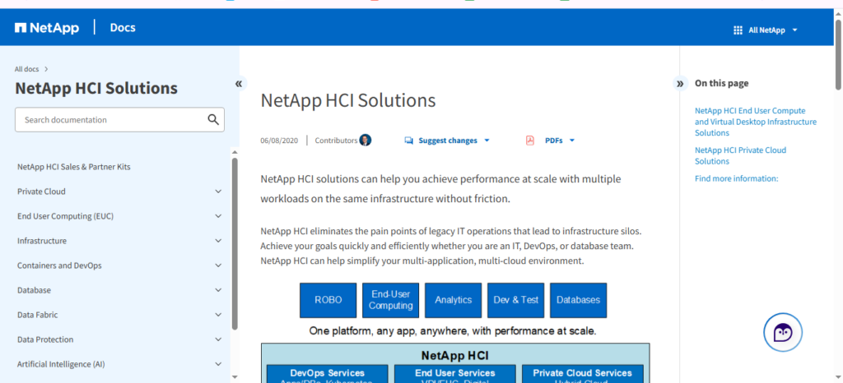
Task: Open the Data Protection sidebar item
Action: point(45,339)
